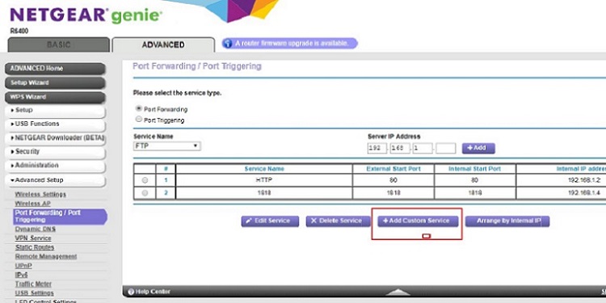Click the Edit Service button
Viewport: 606px width, 303px height.
click(270, 221)
